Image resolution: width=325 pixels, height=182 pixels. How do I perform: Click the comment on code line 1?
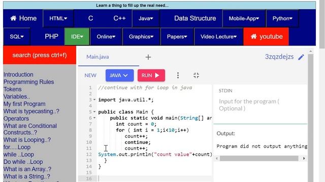pyautogui.click(x=145, y=87)
